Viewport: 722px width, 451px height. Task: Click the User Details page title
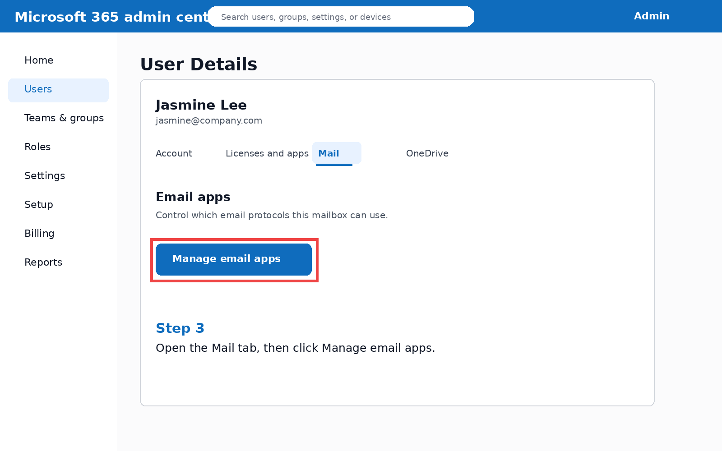click(199, 64)
